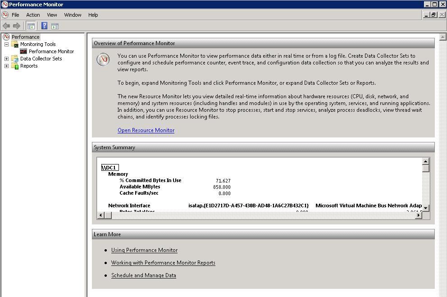Image resolution: width=447 pixels, height=297 pixels.
Task: Select the \\DC1 computer name
Action: coord(110,168)
